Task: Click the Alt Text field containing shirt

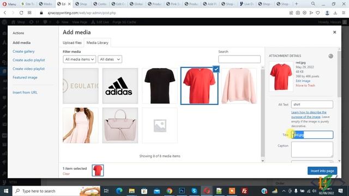Action: pyautogui.click(x=312, y=105)
